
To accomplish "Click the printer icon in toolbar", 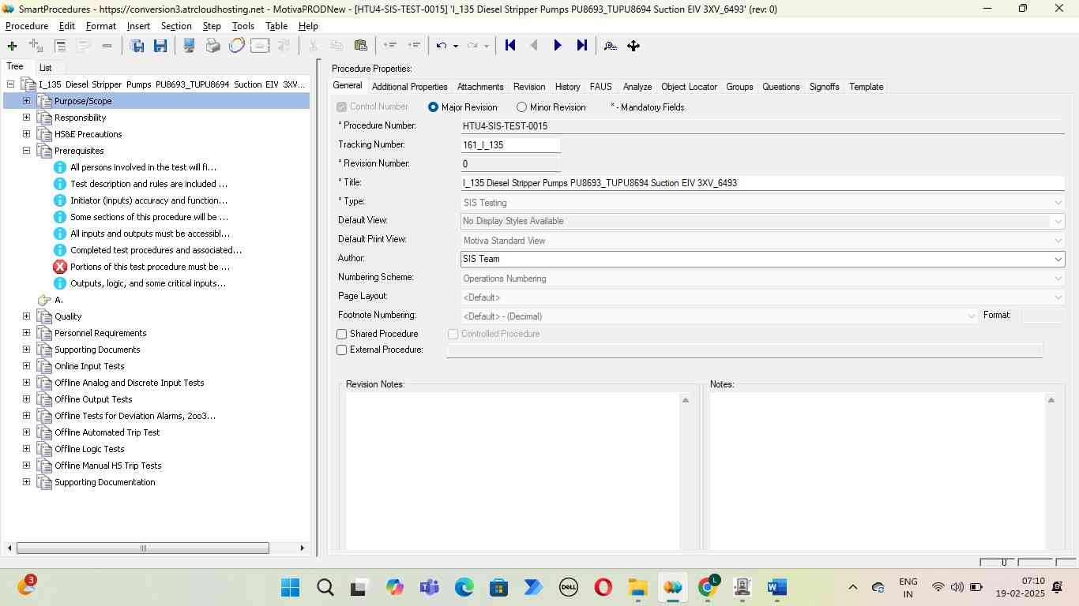I will click(x=212, y=46).
